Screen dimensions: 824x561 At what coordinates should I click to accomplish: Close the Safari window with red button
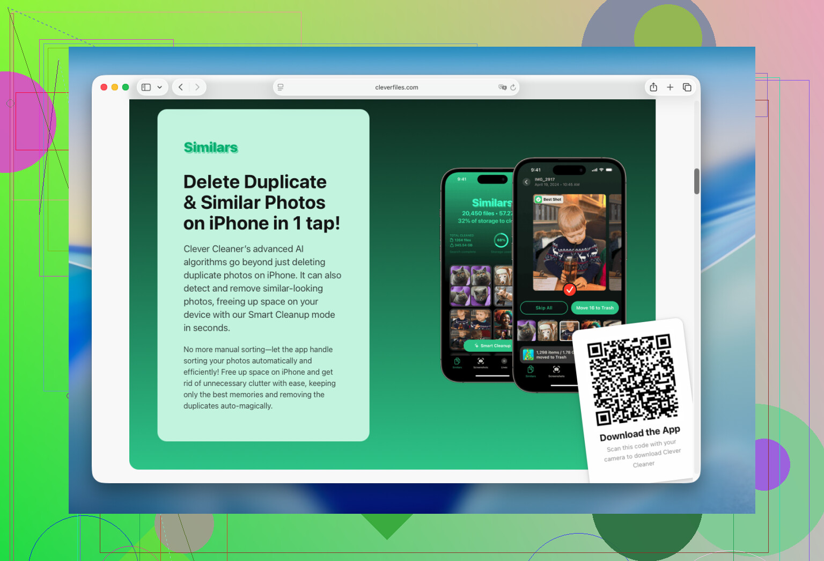[104, 87]
